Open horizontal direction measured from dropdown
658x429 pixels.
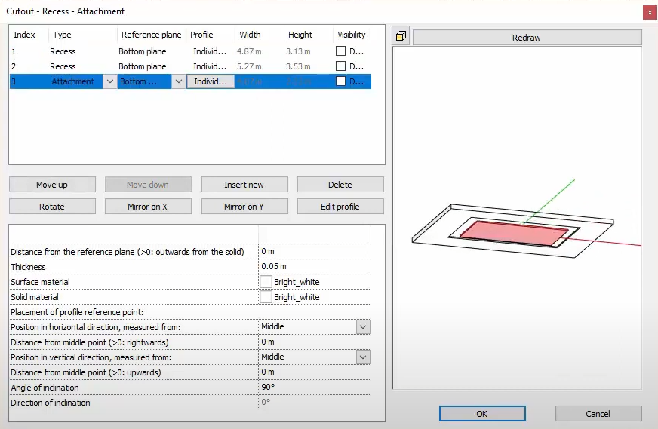[x=363, y=327]
